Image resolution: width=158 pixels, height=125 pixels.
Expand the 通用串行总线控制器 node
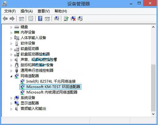click(x=11, y=71)
